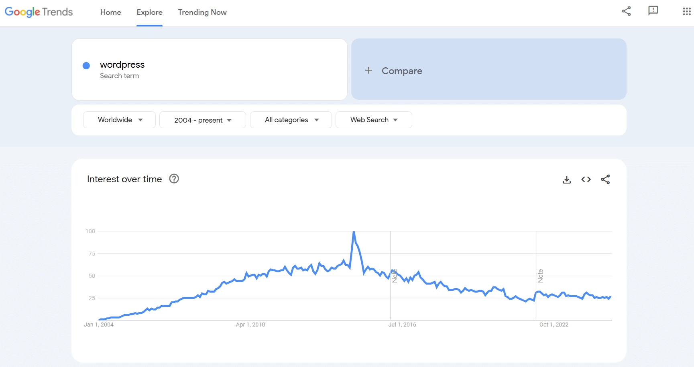Image resolution: width=694 pixels, height=367 pixels.
Task: Open the send feedback icon
Action: [653, 11]
